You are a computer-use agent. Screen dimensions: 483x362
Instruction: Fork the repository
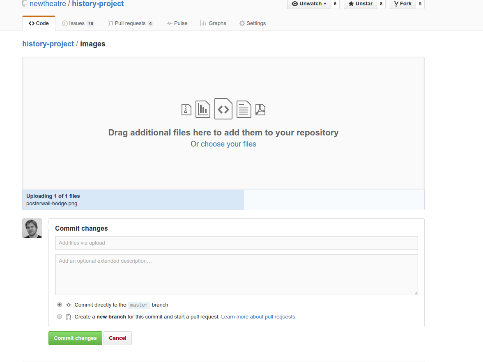[402, 4]
